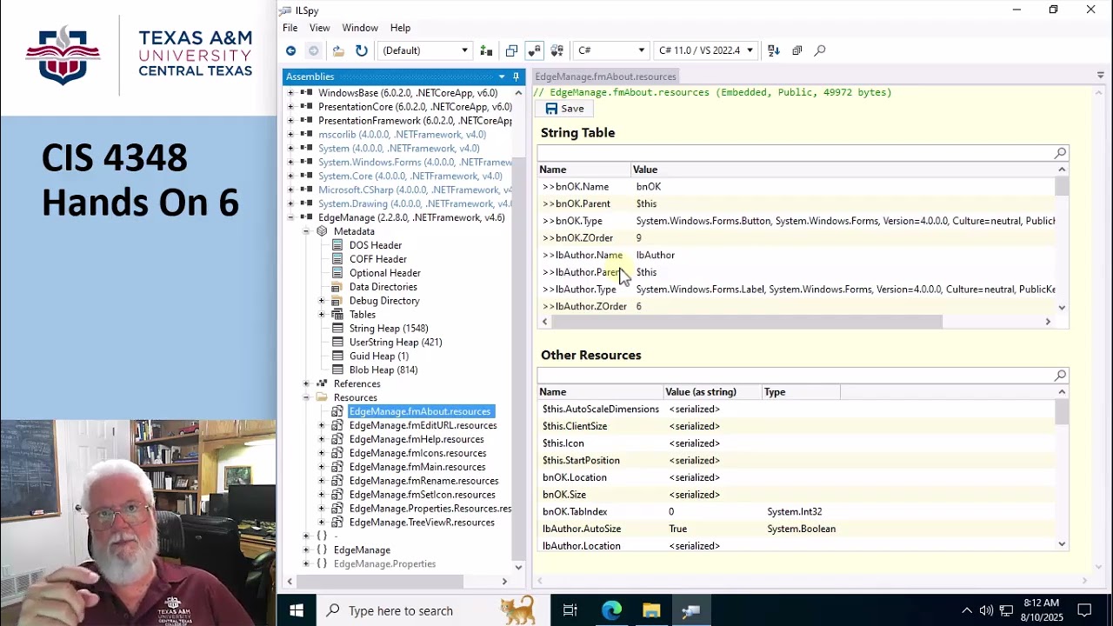Screen dimensions: 1113x626
Task: Expand the References node
Action: [x=306, y=383]
